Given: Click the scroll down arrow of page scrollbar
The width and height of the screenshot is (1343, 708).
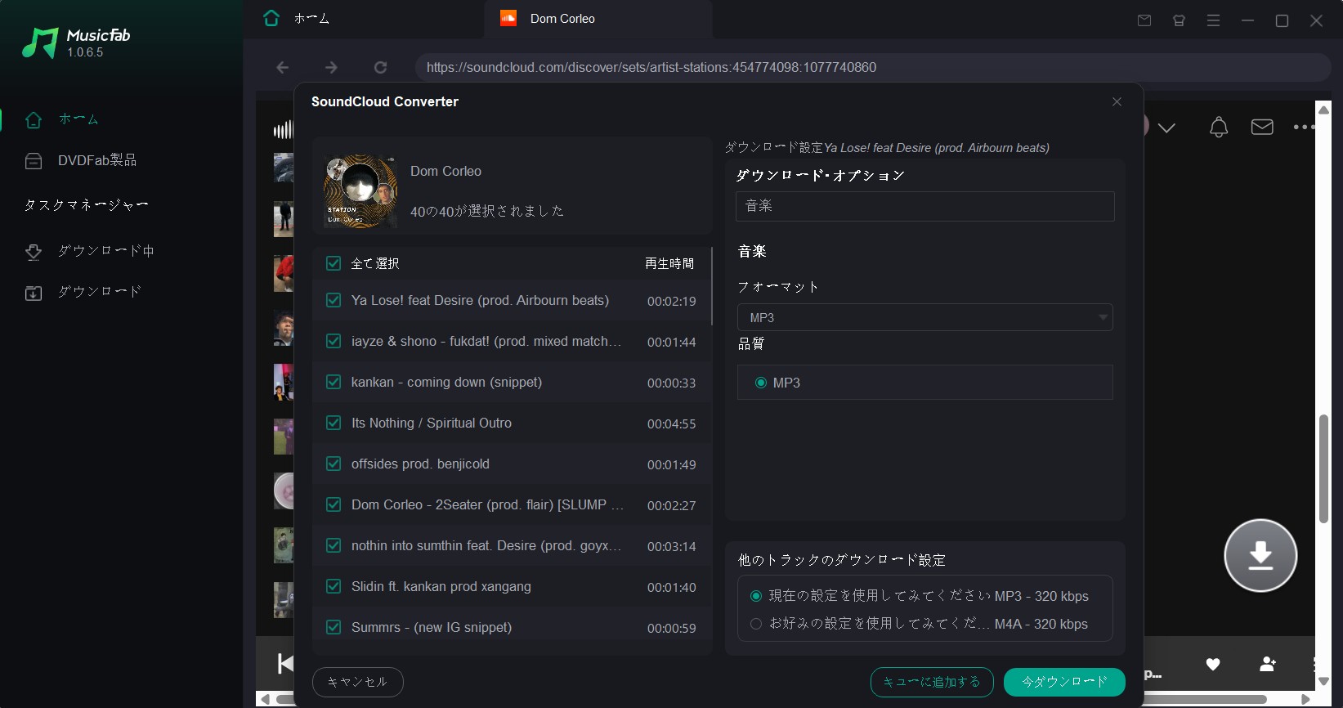Looking at the screenshot, I should [x=1323, y=681].
